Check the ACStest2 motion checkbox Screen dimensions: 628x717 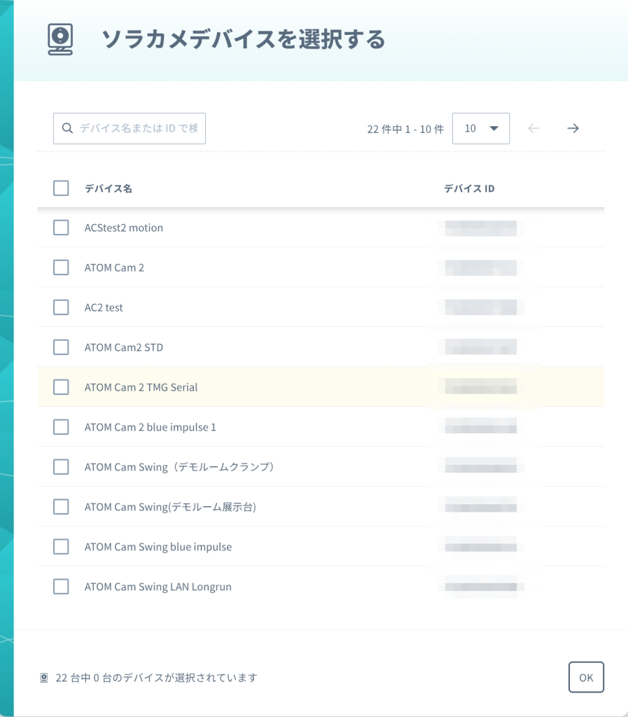pos(61,228)
